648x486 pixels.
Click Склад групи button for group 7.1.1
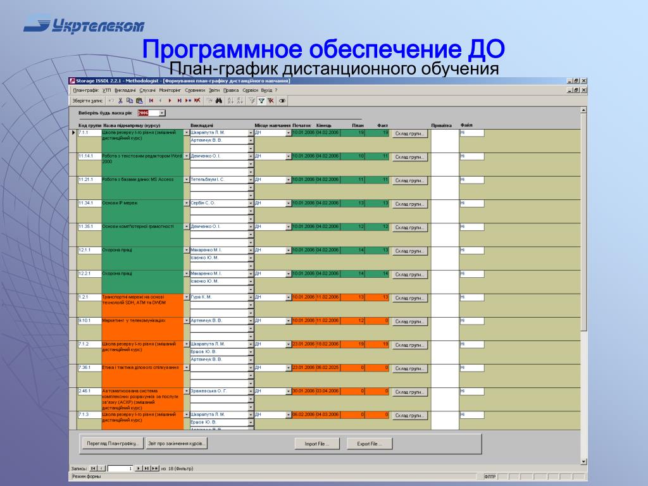point(409,134)
